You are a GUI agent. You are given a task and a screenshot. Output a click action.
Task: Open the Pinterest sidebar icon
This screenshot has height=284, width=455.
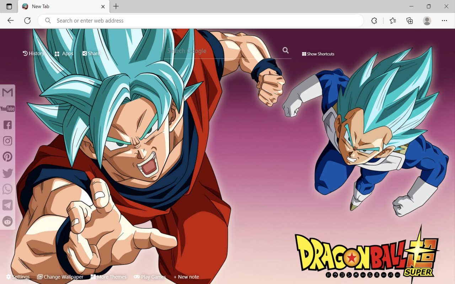click(x=7, y=157)
